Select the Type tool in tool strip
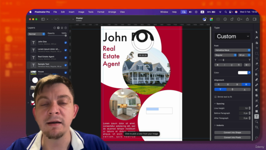Screen dimensions: 266x150 coord(256,117)
